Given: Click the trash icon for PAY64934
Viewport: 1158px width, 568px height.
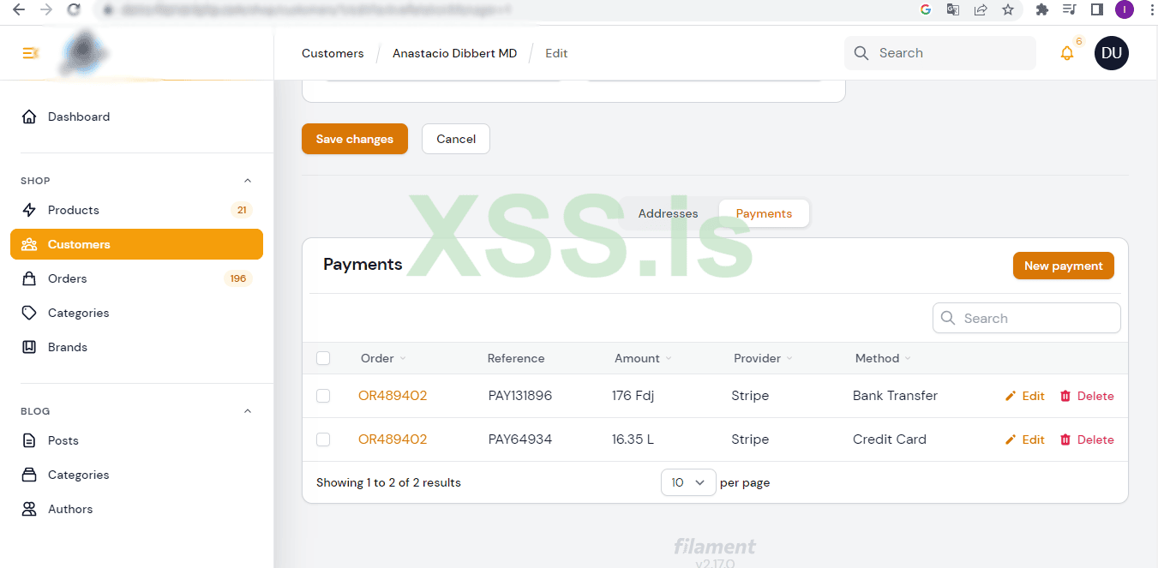Looking at the screenshot, I should pos(1065,439).
